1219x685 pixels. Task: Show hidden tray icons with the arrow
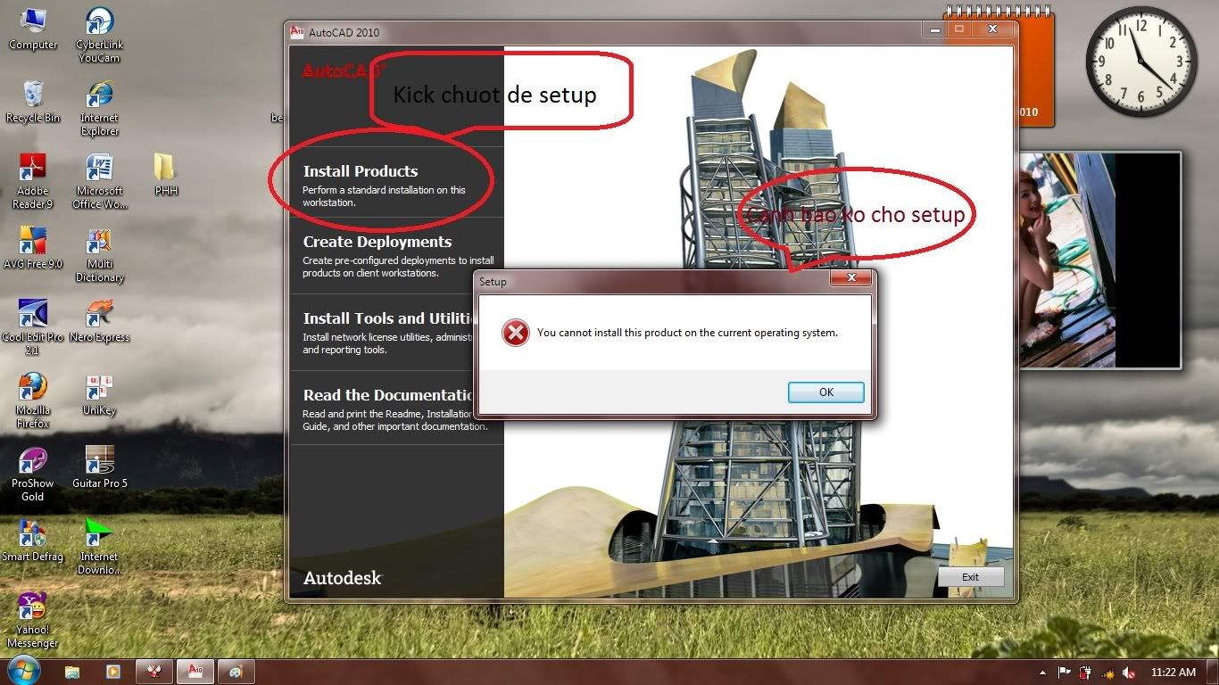click(1043, 672)
